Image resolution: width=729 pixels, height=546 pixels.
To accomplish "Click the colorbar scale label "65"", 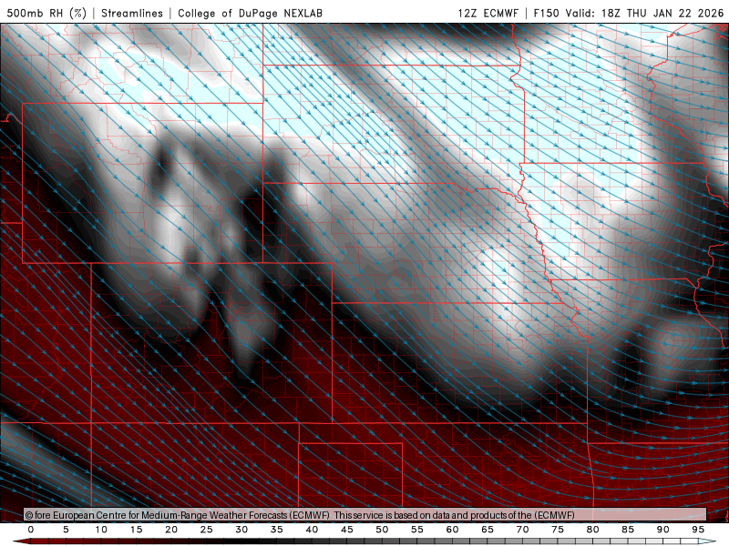I will click(488, 530).
